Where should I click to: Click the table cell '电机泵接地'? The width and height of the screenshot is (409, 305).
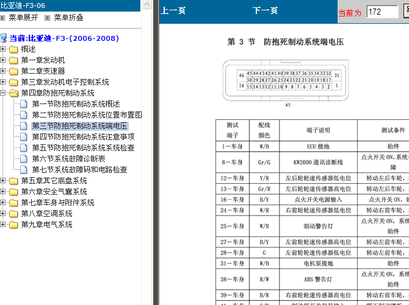pos(318,264)
